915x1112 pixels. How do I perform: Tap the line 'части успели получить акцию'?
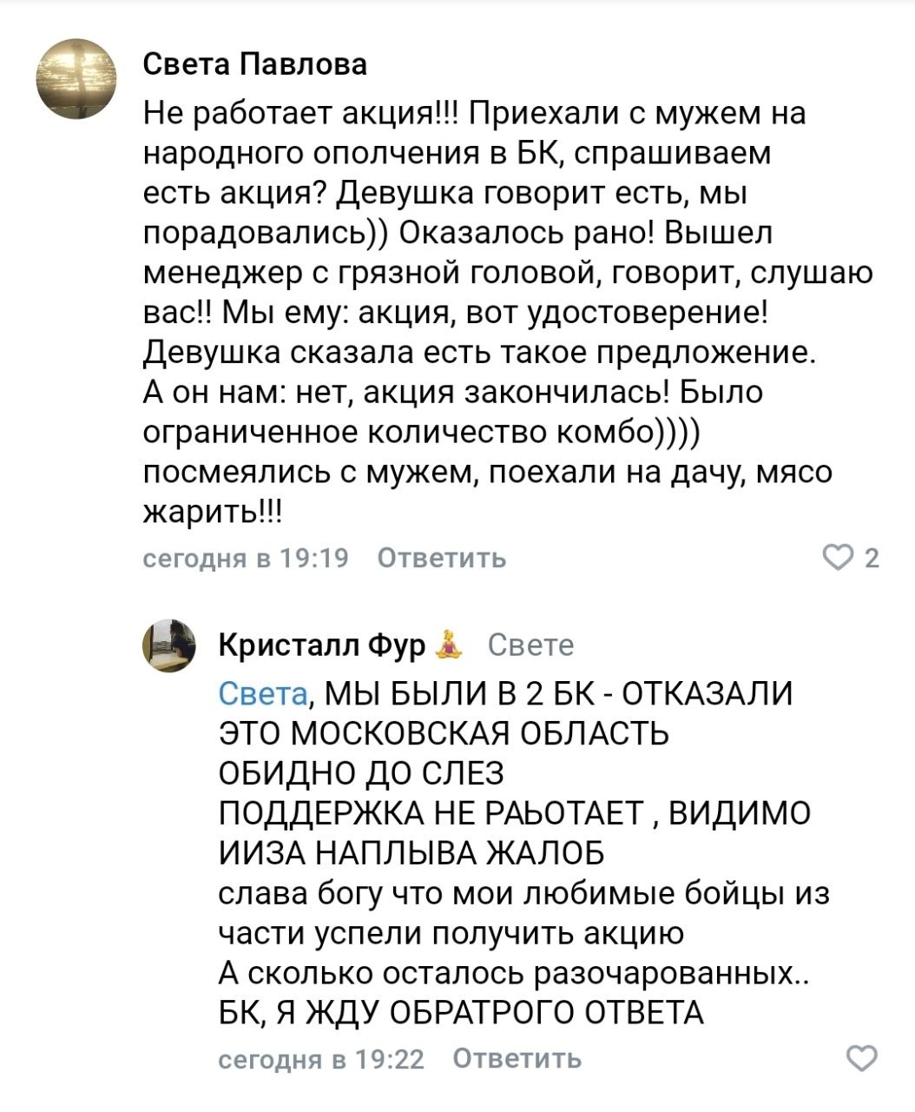pos(451,933)
